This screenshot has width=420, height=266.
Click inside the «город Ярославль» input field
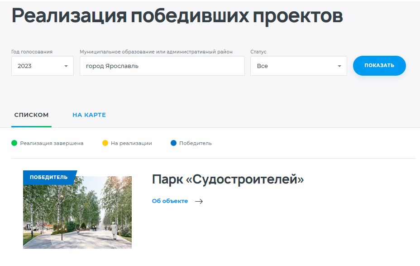coord(162,66)
